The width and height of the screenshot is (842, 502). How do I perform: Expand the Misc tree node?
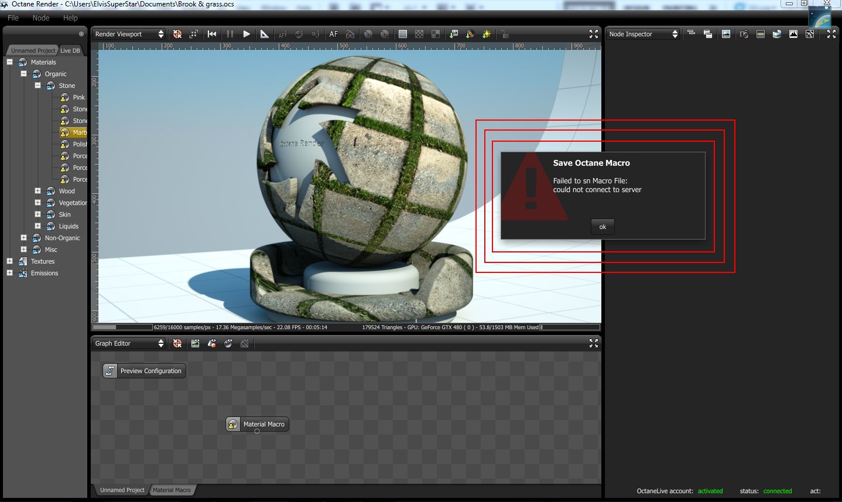[x=23, y=249]
